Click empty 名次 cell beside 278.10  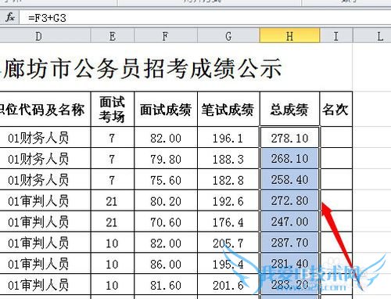coord(336,138)
